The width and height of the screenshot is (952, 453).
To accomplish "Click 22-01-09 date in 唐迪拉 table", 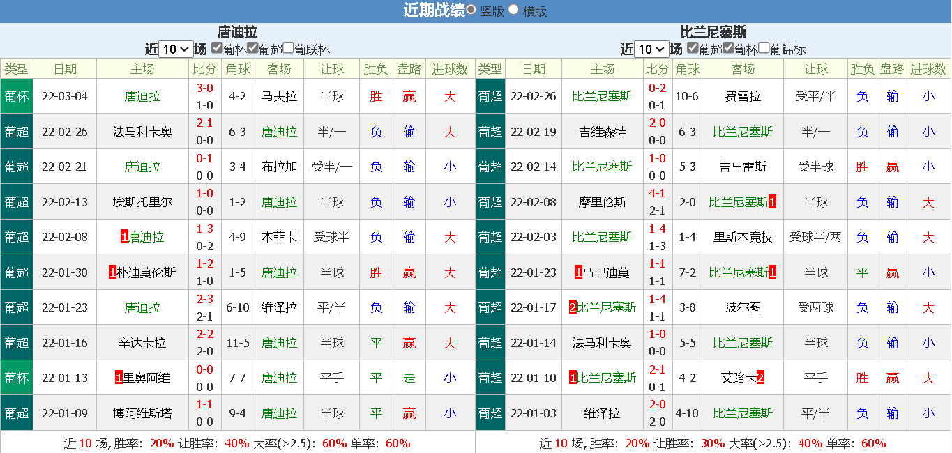I will coord(65,413).
